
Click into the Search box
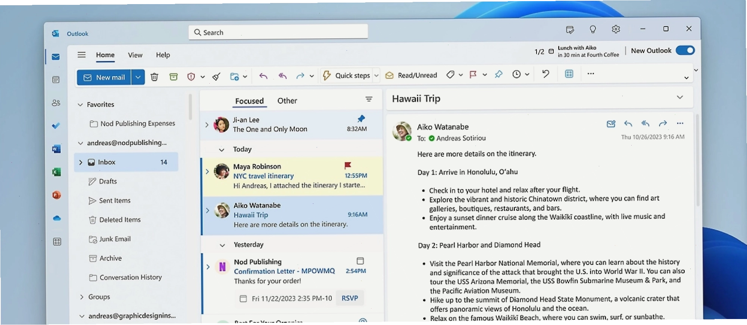(x=278, y=32)
